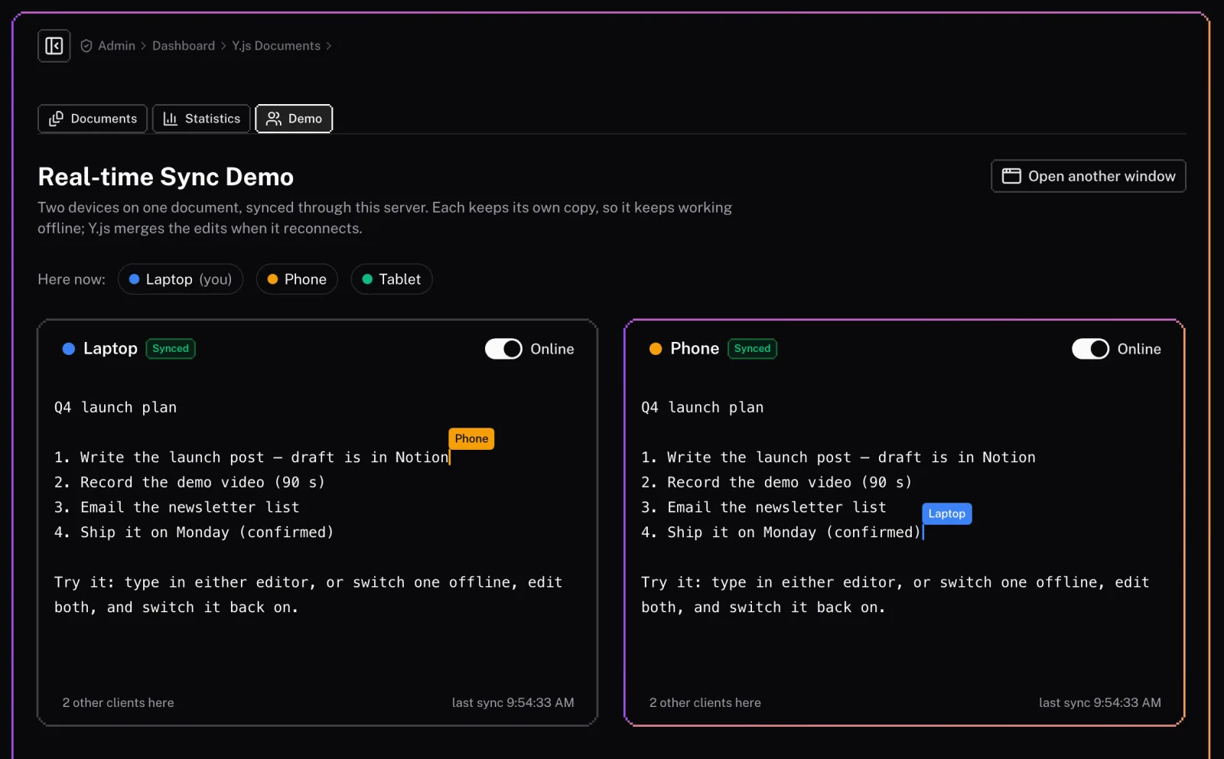Select the Laptop (you) presence chip
Viewport: 1224px width, 759px height.
coord(181,279)
